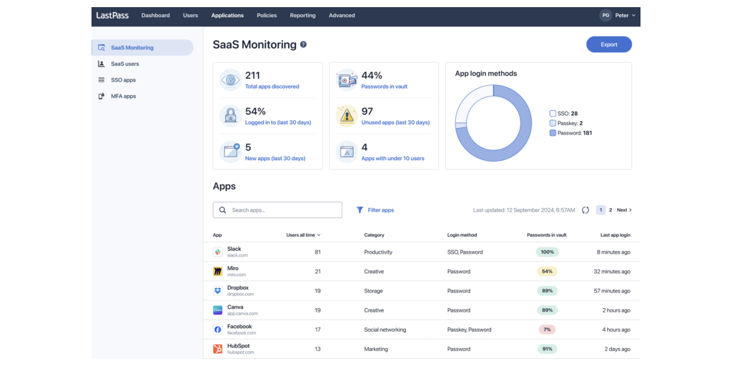
Task: Click the Facebook app logo icon
Action: 218,330
